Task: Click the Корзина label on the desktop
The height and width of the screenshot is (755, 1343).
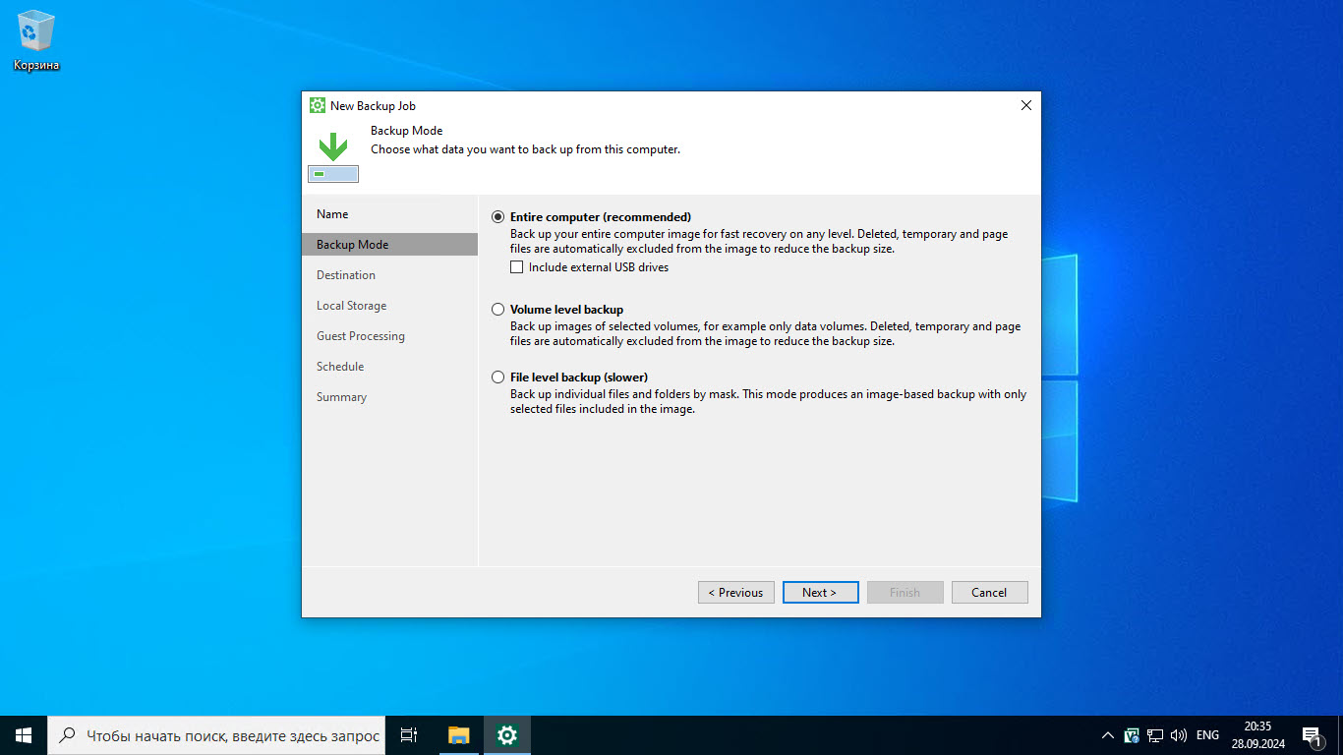Action: pyautogui.click(x=36, y=66)
